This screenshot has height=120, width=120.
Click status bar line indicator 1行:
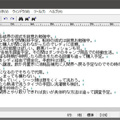coord(70,115)
